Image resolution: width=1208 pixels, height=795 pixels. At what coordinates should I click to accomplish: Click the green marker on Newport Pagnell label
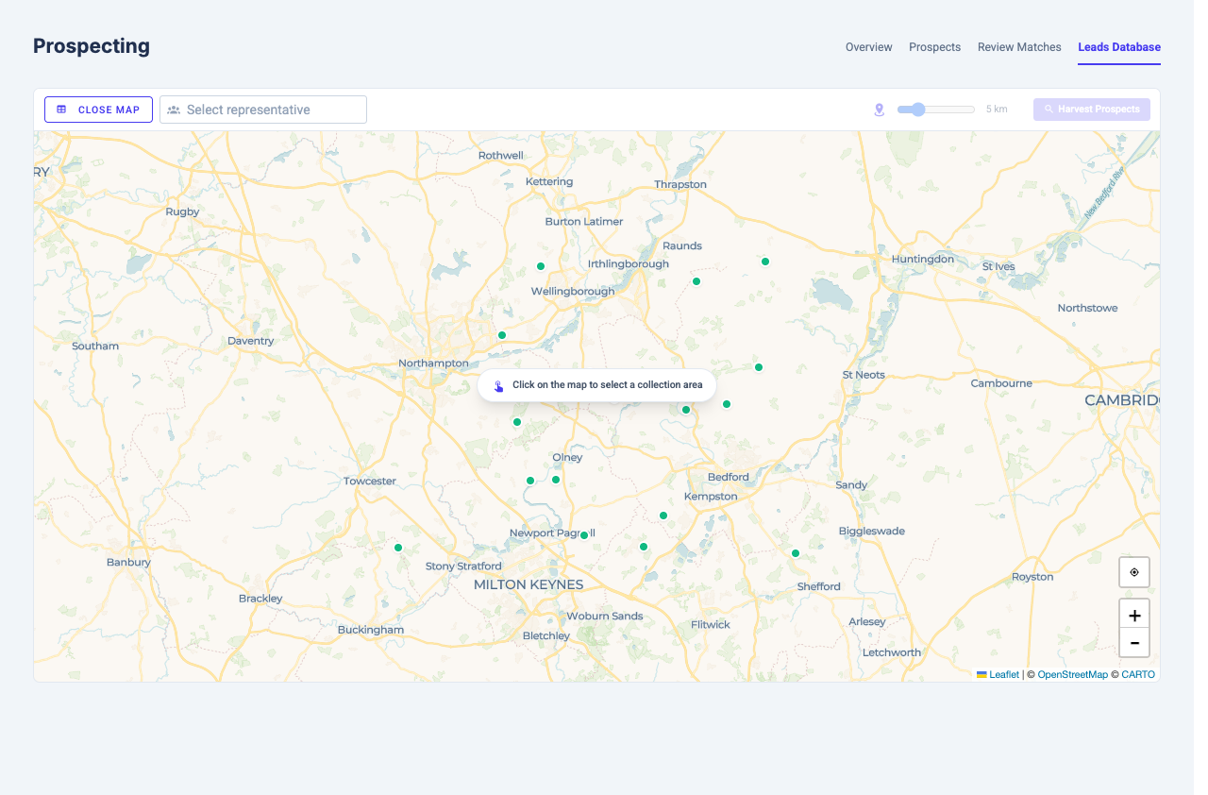pos(584,535)
